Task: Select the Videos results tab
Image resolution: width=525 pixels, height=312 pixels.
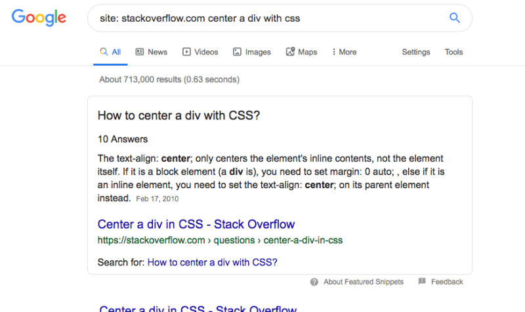Action: 200,52
